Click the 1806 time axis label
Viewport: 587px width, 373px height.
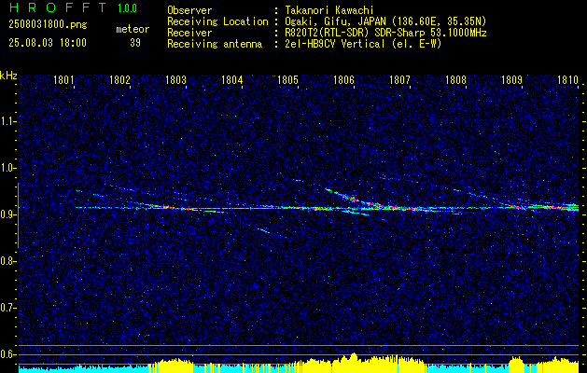[x=343, y=79]
